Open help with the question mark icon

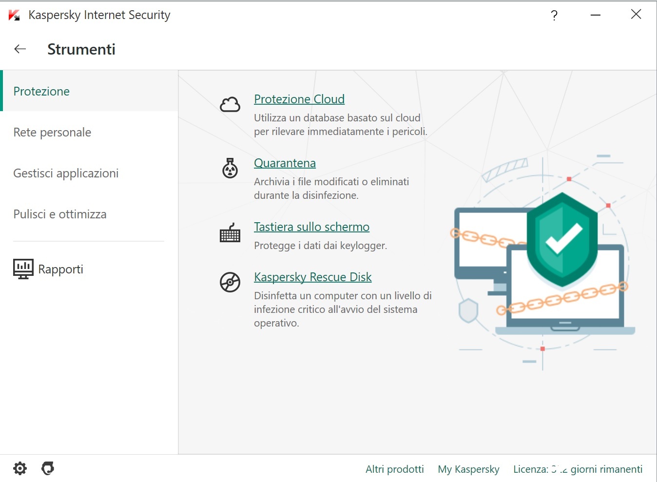coord(554,16)
